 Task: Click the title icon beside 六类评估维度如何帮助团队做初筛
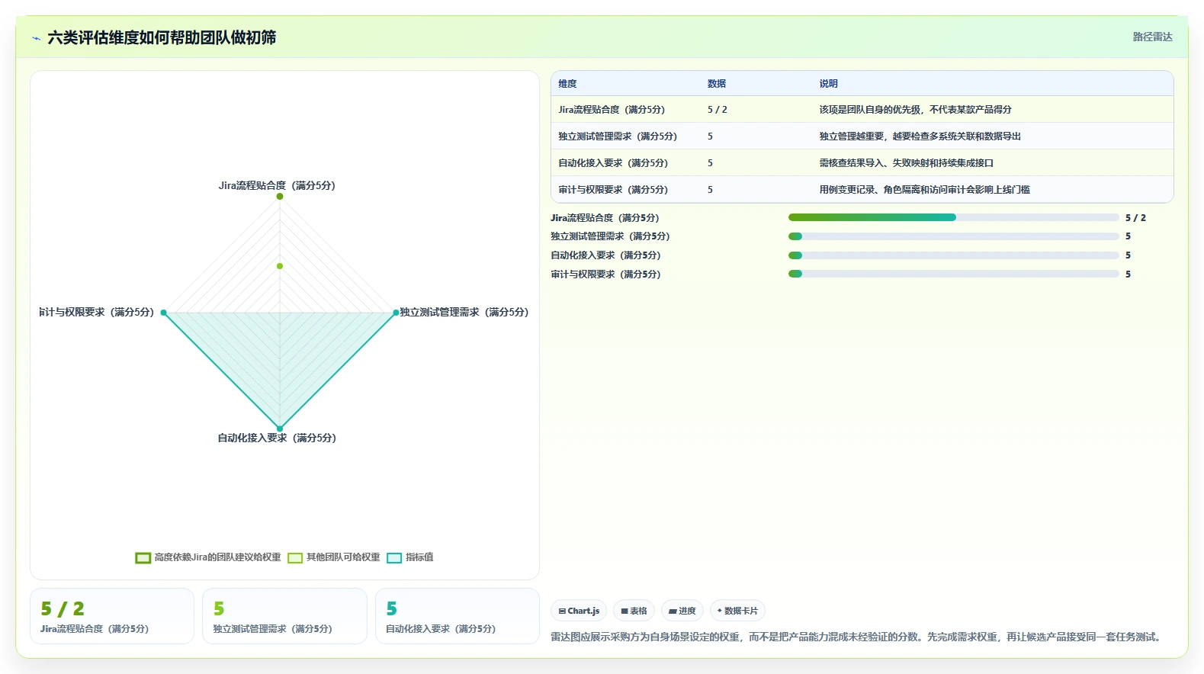click(36, 38)
